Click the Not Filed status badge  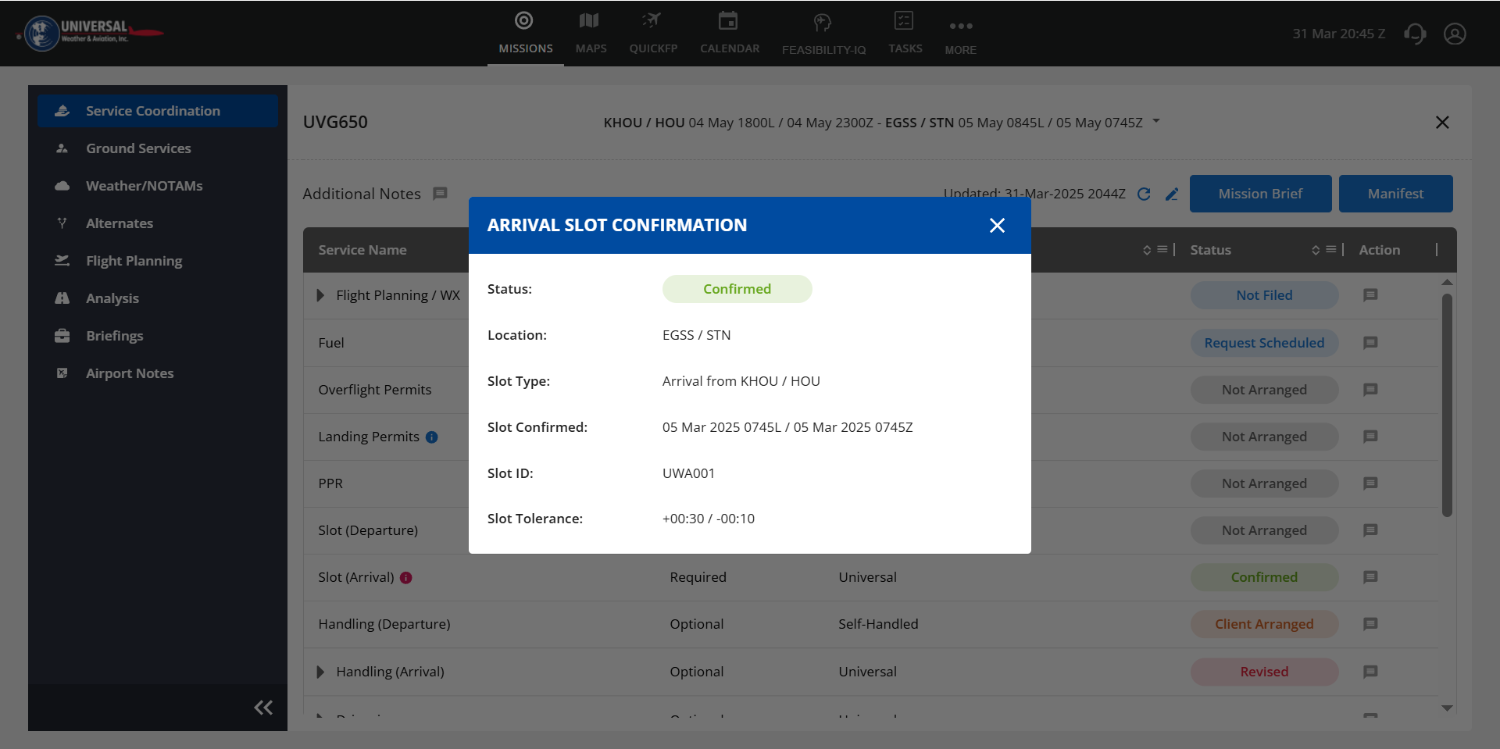[1264, 295]
